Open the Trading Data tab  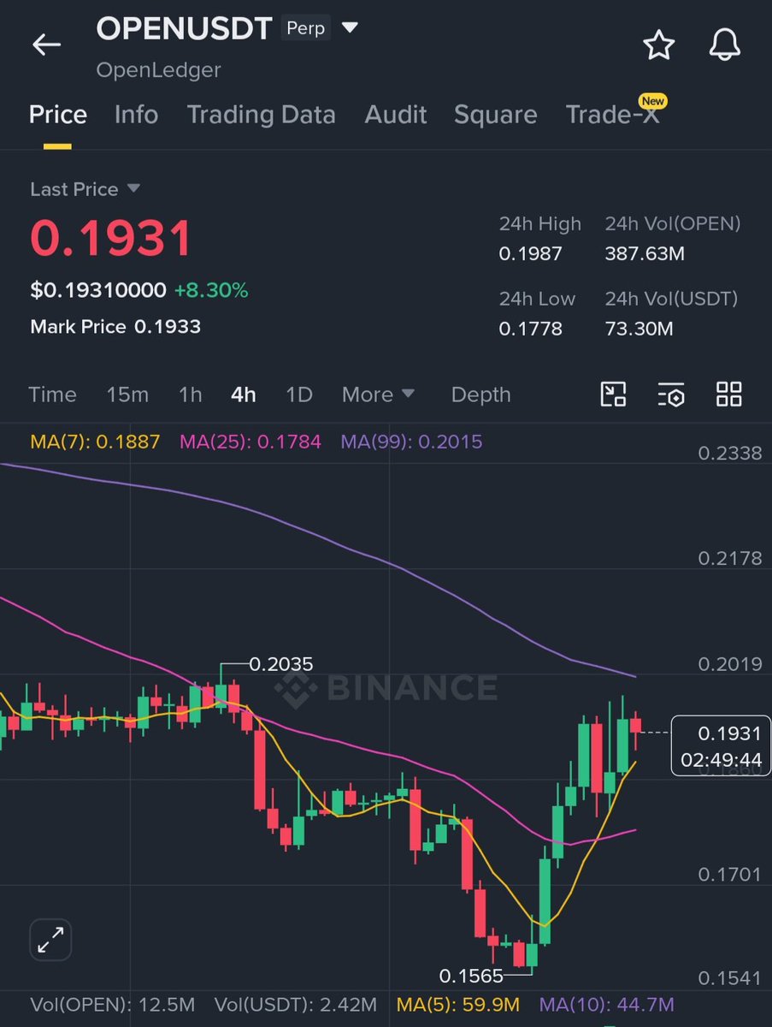261,115
